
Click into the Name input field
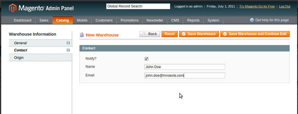[x=185, y=67]
